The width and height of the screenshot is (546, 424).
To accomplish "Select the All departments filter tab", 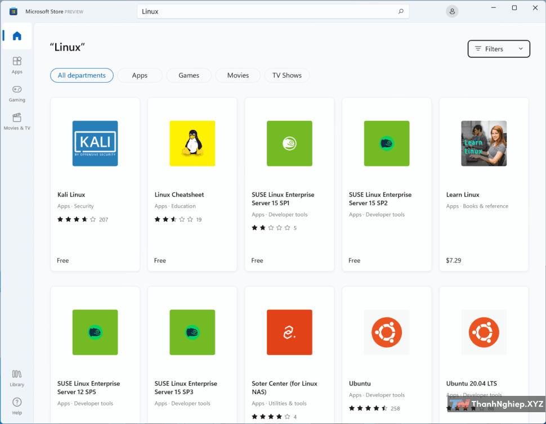I will pyautogui.click(x=82, y=75).
